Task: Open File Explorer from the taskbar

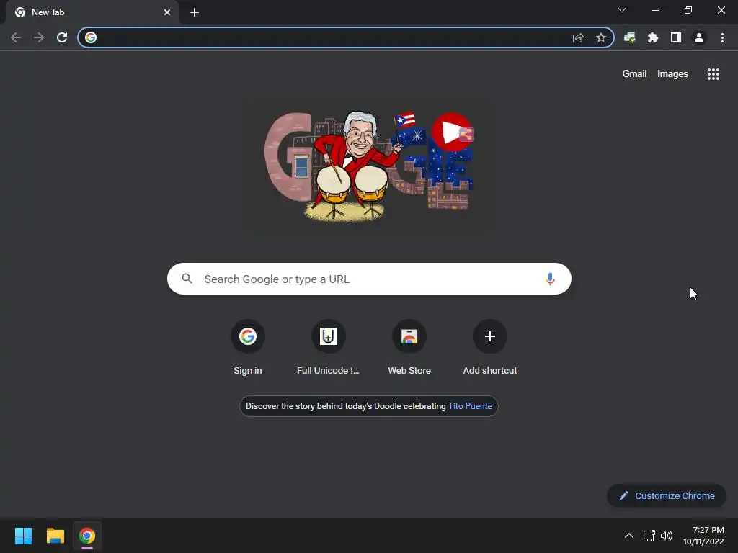Action: point(55,536)
